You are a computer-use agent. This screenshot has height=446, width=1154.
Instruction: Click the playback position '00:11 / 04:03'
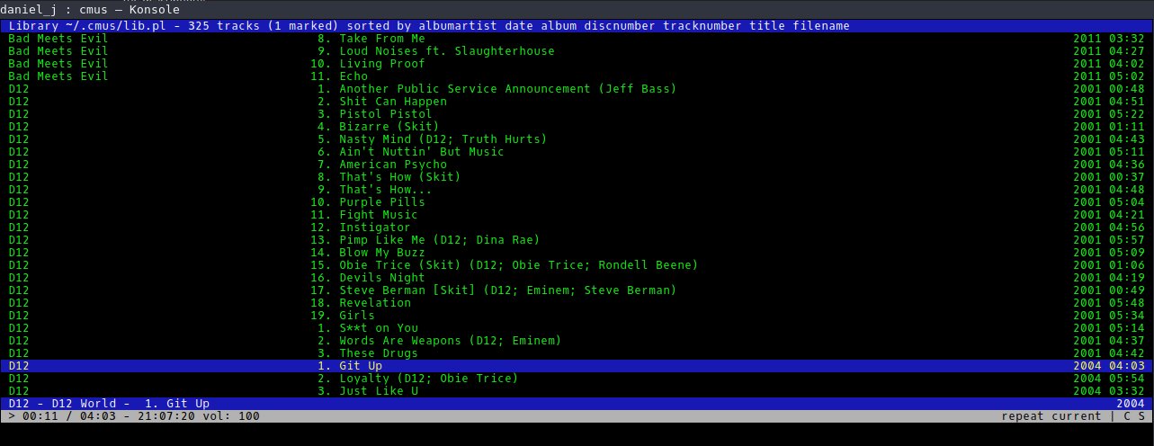tap(69, 416)
